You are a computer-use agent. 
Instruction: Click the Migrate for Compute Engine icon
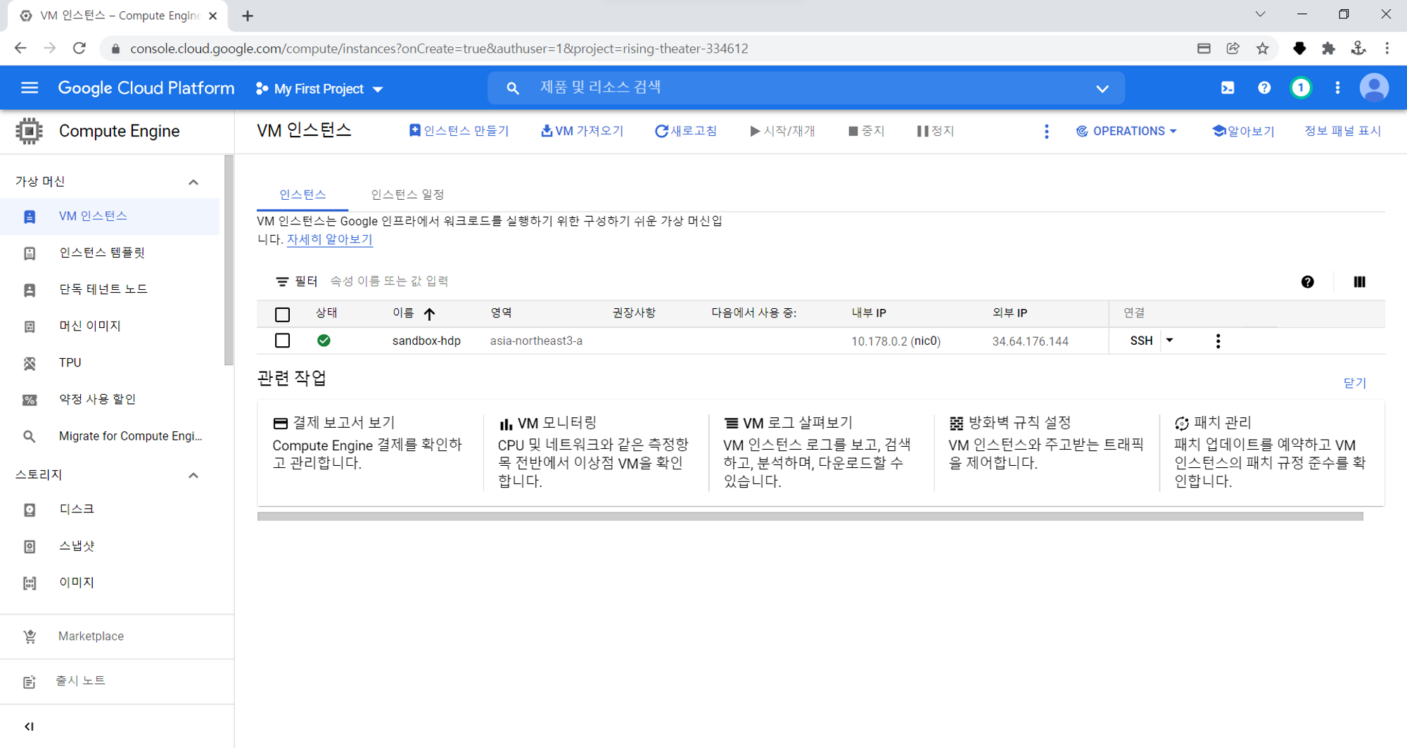point(30,436)
